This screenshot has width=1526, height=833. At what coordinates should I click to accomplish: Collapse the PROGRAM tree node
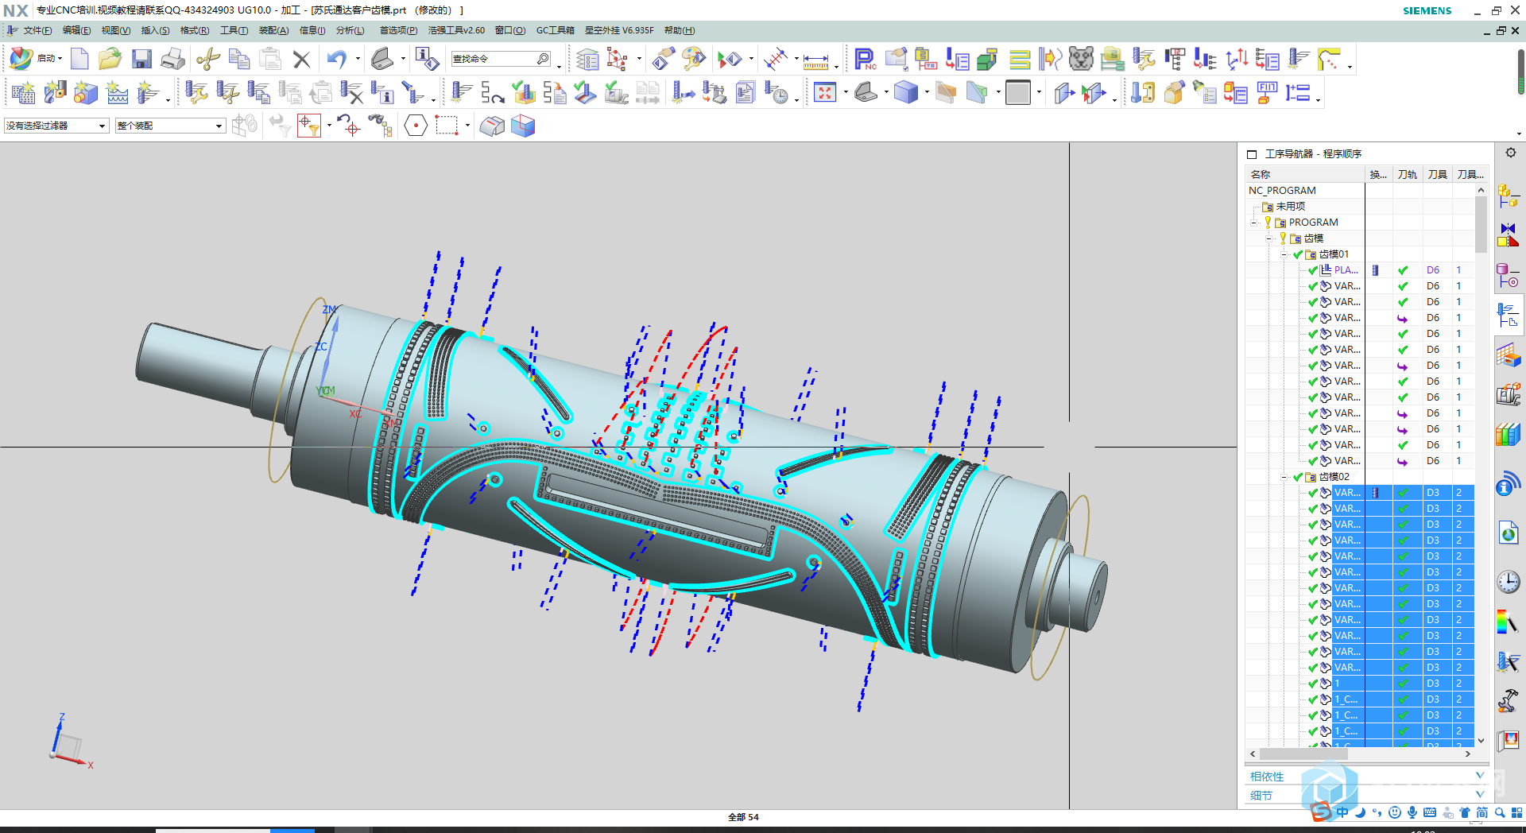pyautogui.click(x=1254, y=223)
